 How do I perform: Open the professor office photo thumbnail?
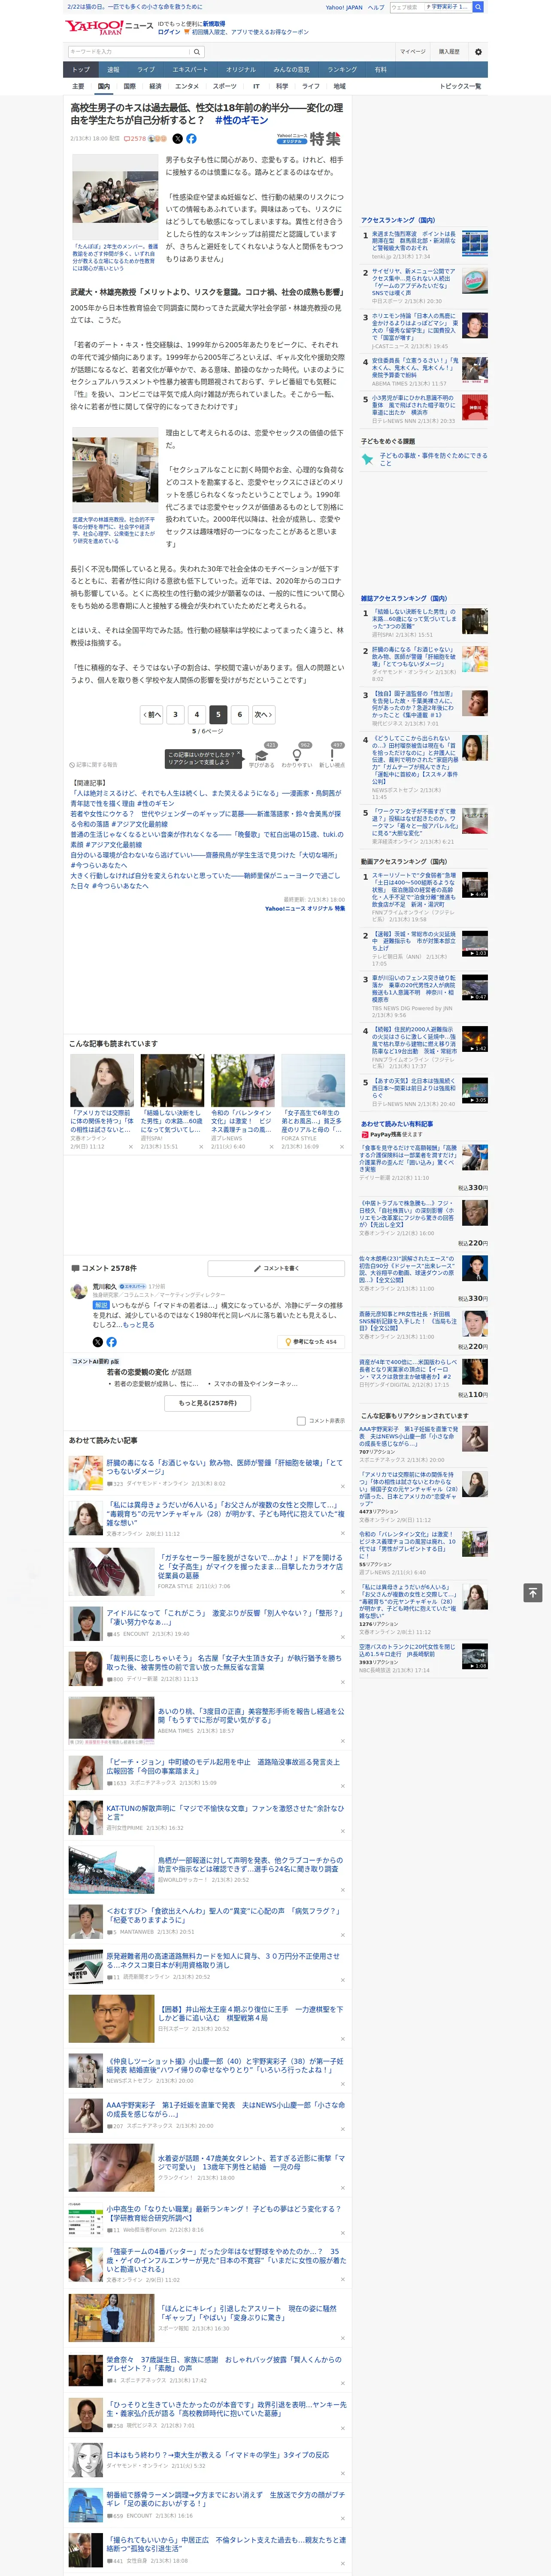click(x=114, y=471)
